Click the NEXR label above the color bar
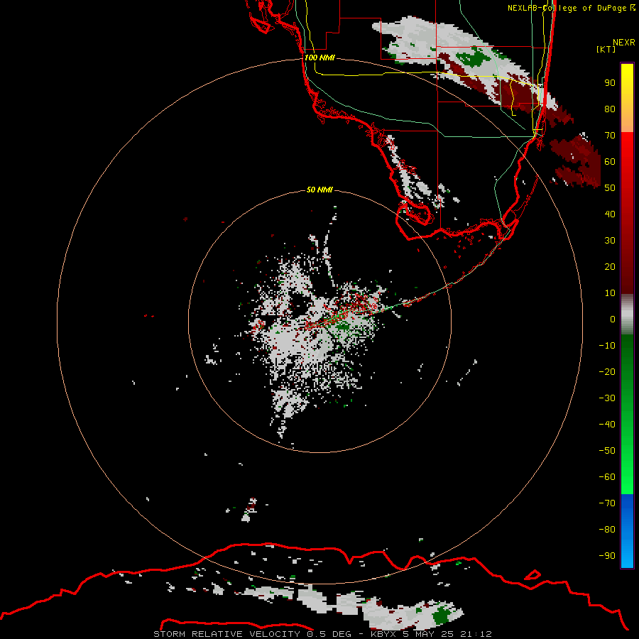This screenshot has width=639, height=639. 624,43
